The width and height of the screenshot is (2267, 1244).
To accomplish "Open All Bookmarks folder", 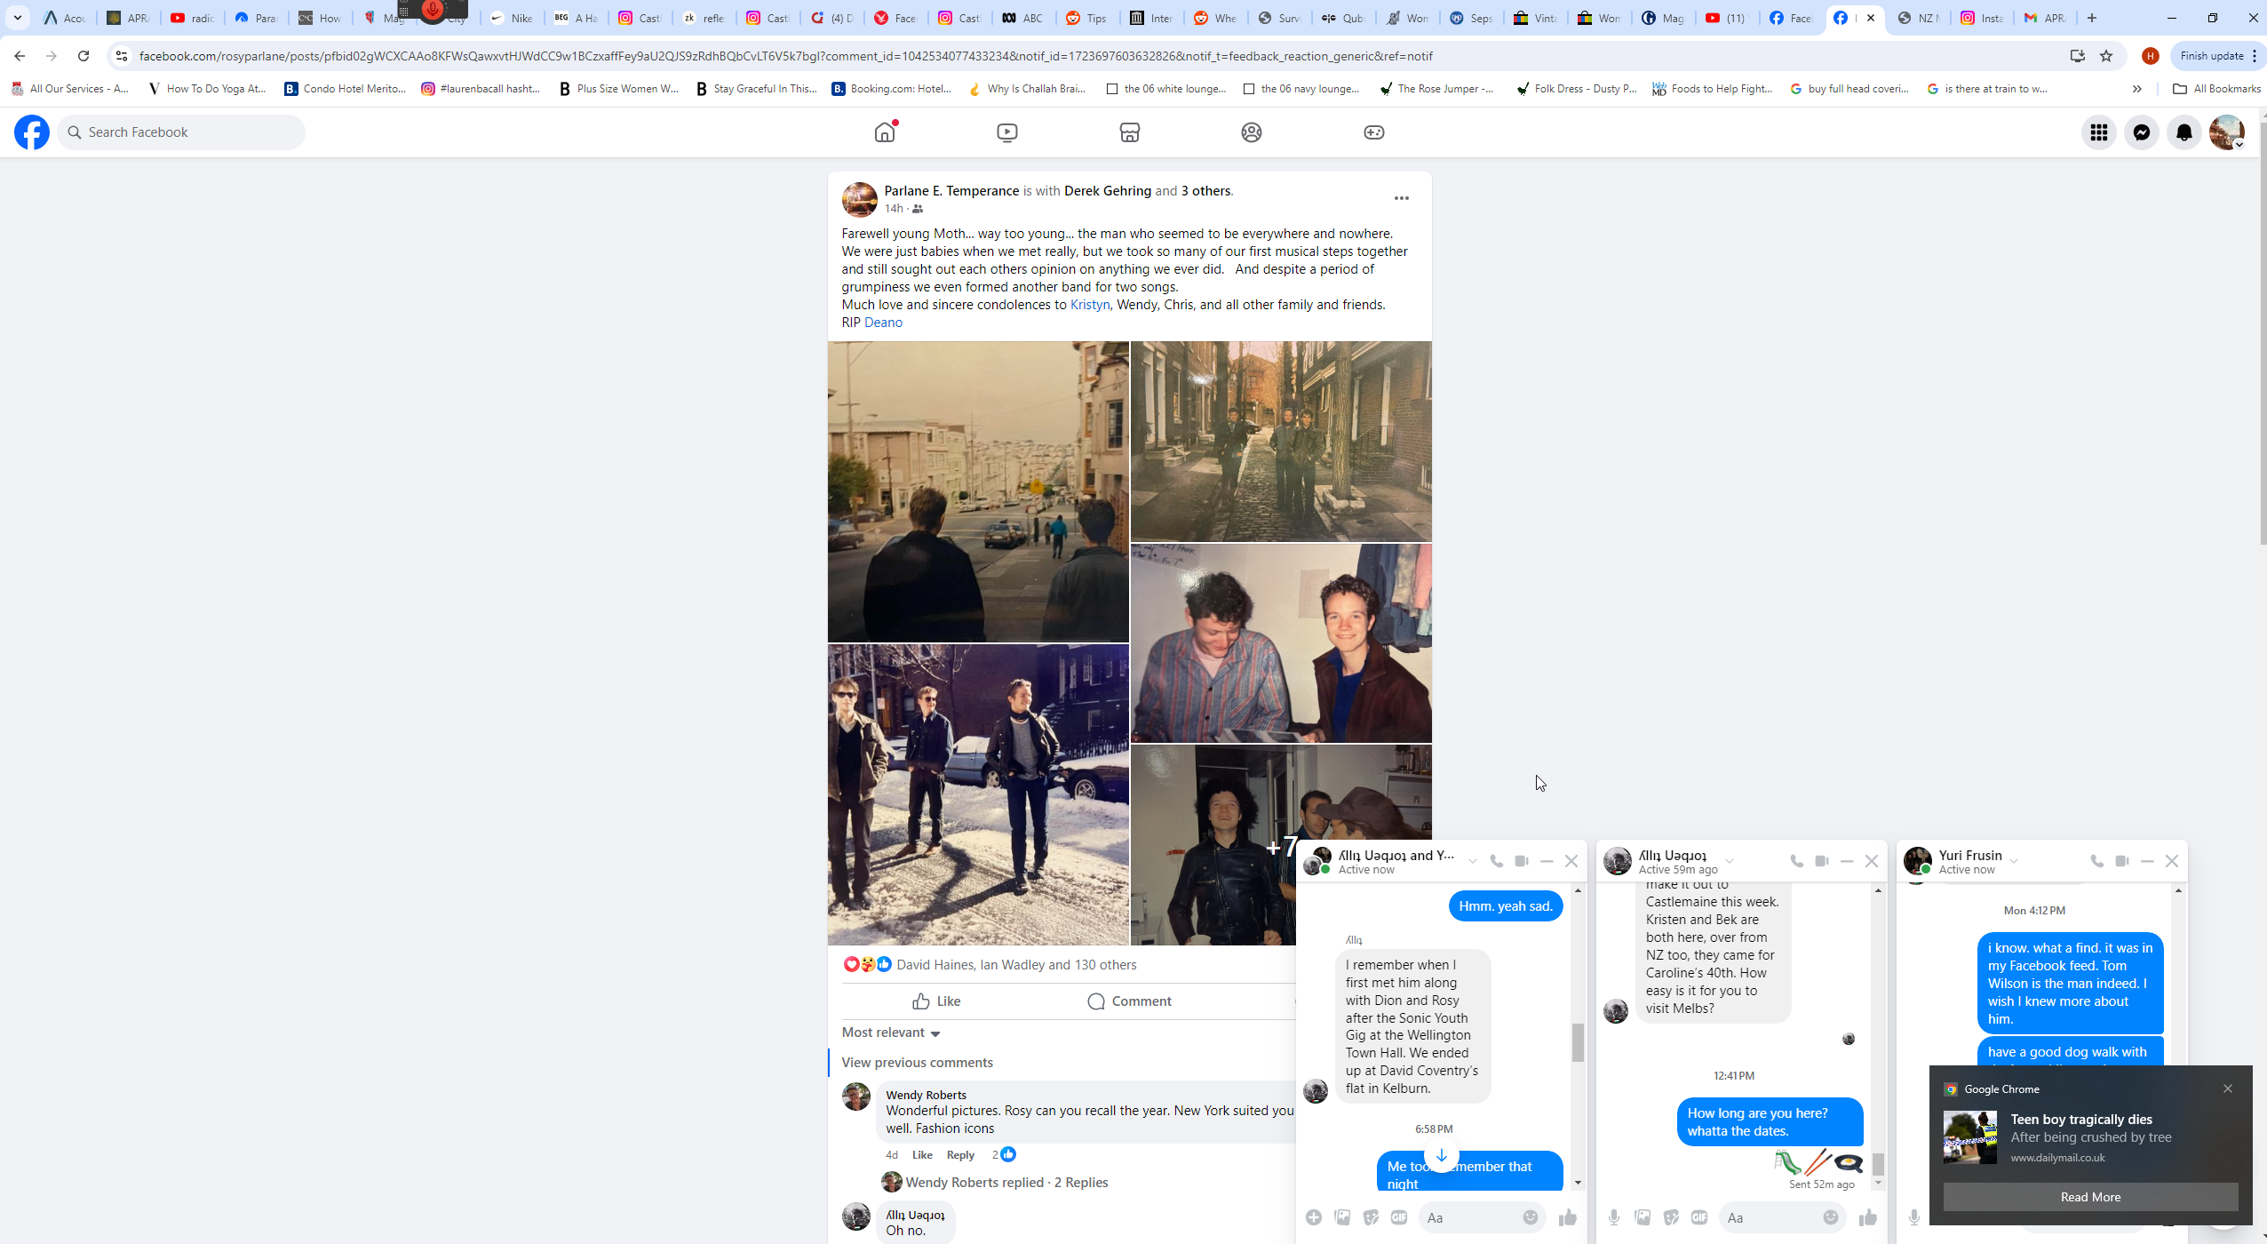I will click(2216, 89).
